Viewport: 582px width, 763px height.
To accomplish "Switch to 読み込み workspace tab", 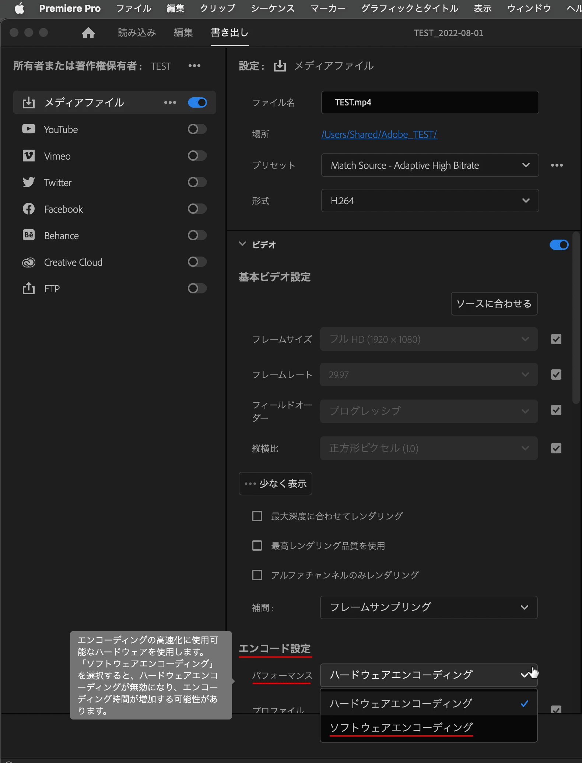I will point(137,33).
